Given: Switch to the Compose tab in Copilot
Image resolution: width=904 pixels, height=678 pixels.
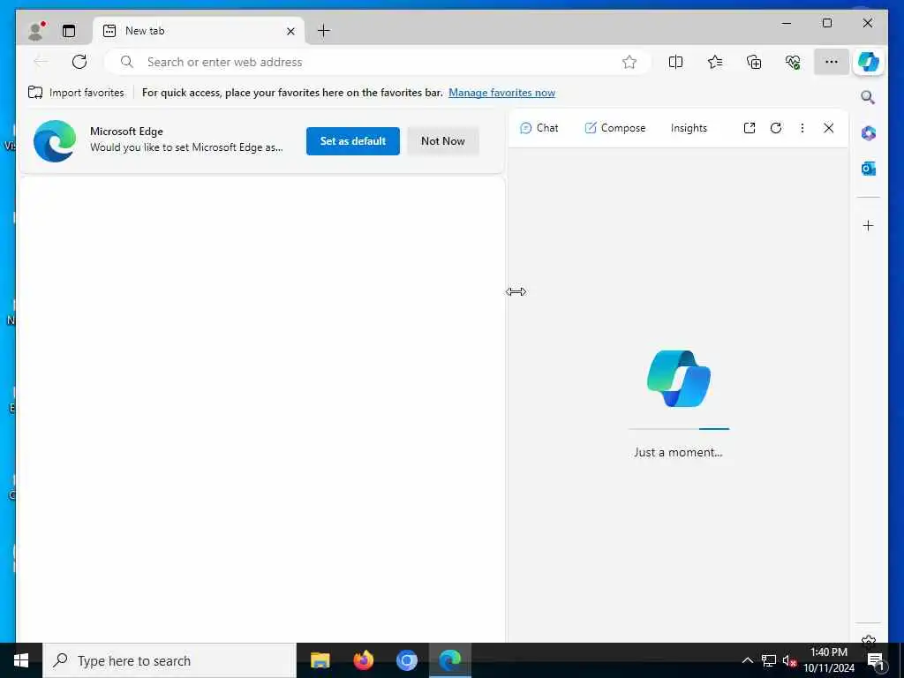Looking at the screenshot, I should (x=615, y=128).
